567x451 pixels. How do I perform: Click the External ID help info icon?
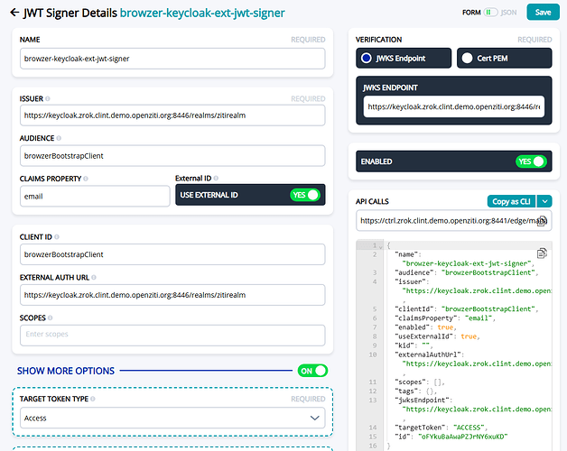(x=216, y=179)
